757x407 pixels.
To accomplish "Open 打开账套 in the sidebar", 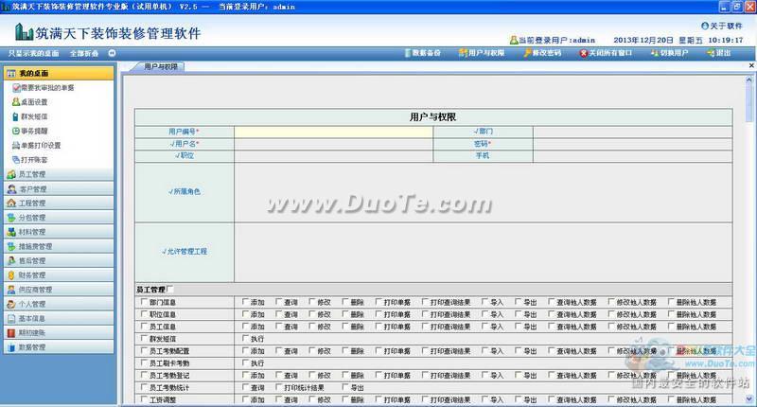I will [x=30, y=160].
